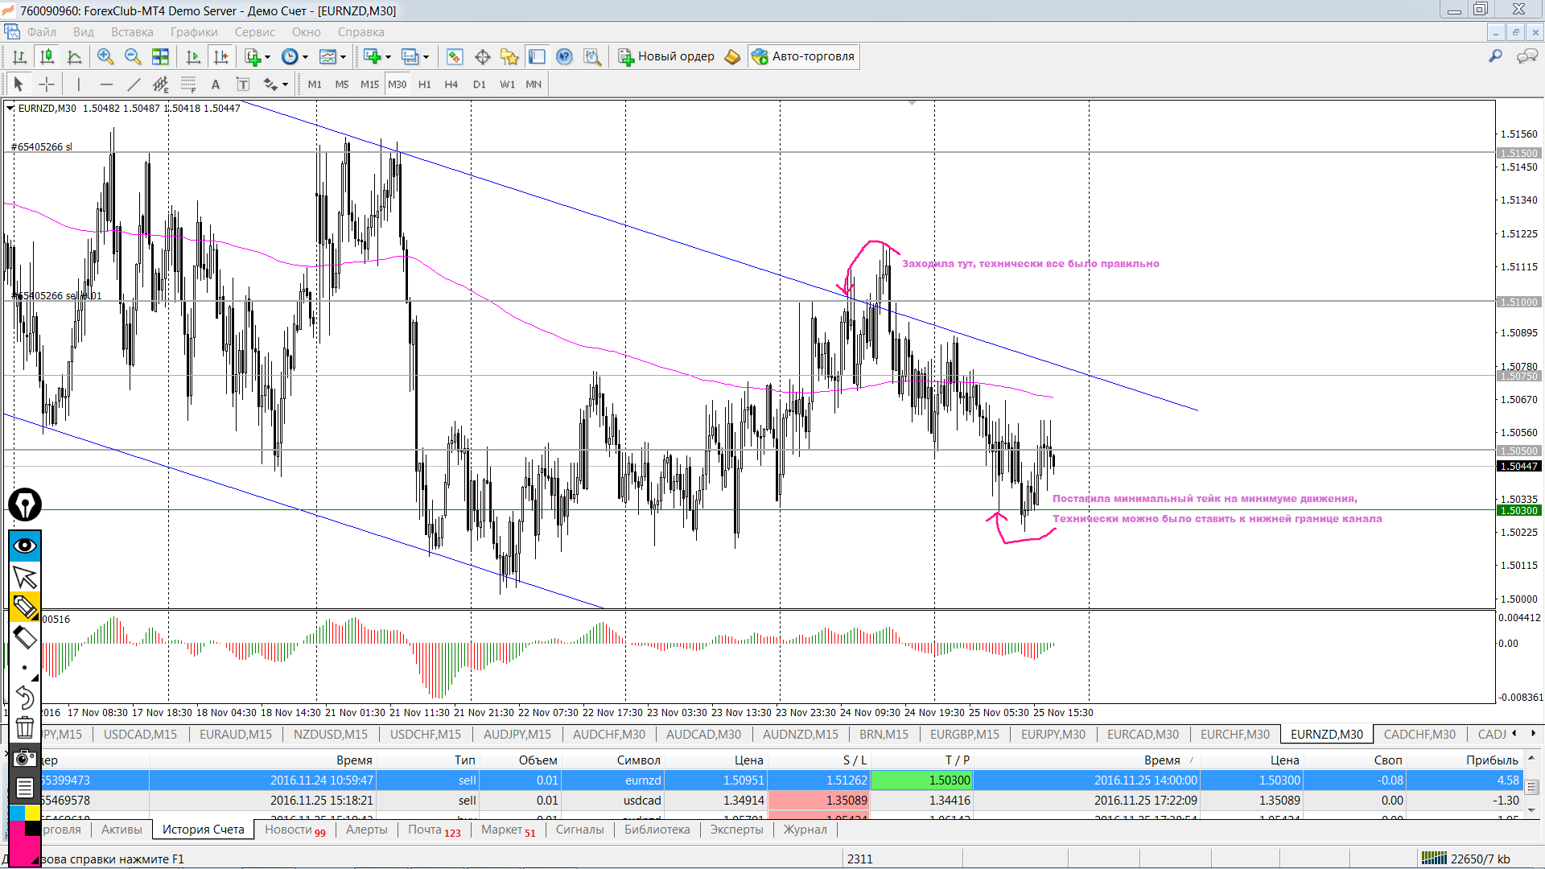Zoom out the chart with magnifier minus
The height and width of the screenshot is (869, 1545).
pyautogui.click(x=133, y=56)
